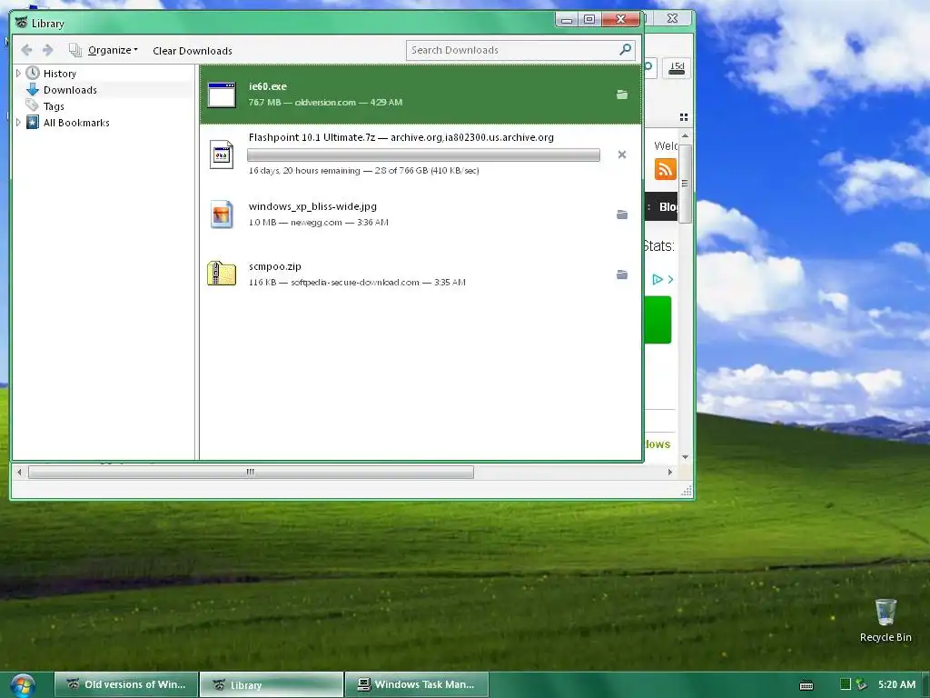Click the grid view icon in browser window
The width and height of the screenshot is (930, 698).
[x=683, y=117]
